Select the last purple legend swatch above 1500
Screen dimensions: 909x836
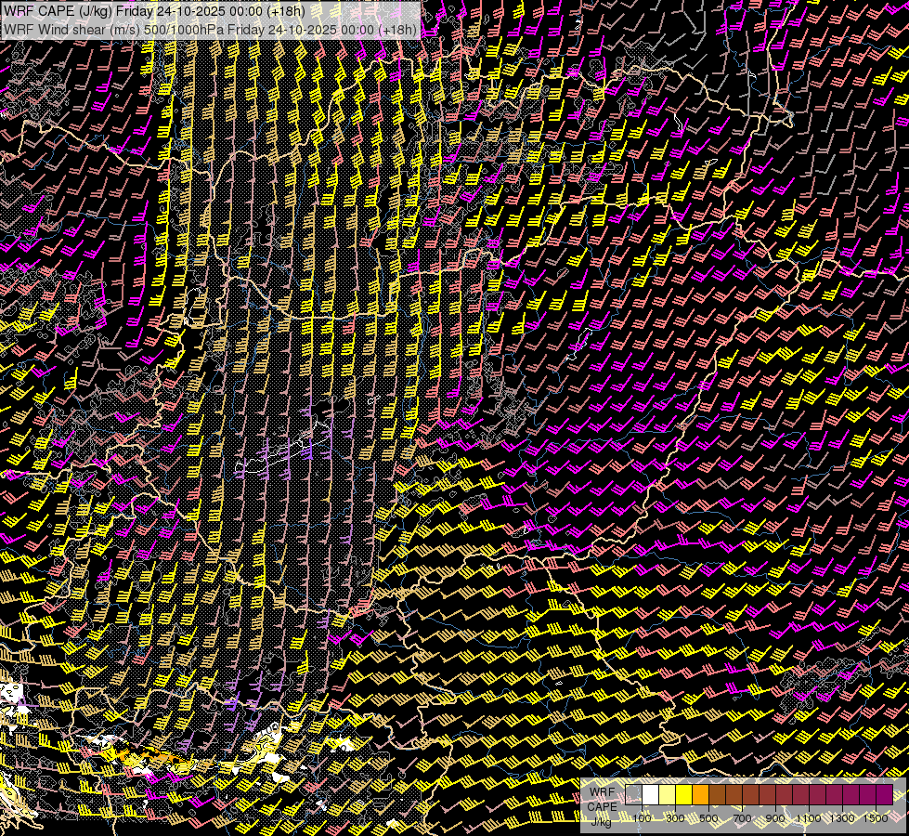(x=884, y=794)
